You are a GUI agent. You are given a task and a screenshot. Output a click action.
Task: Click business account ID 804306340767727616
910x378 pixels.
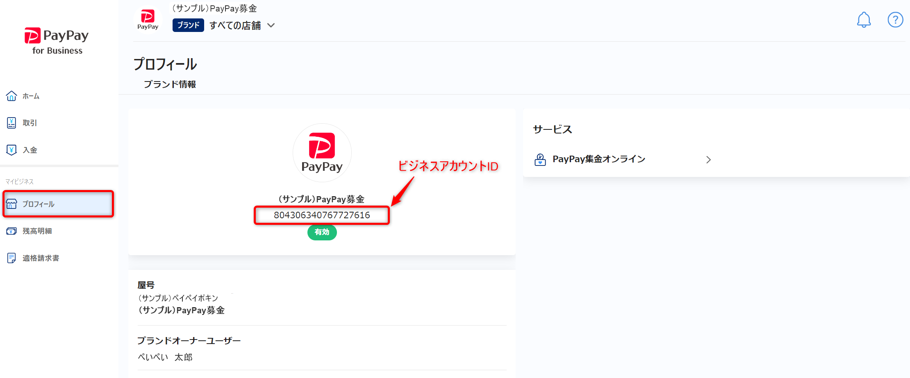click(x=322, y=215)
